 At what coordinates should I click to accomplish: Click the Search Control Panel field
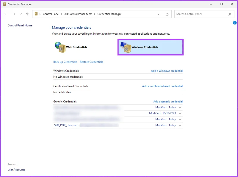204,14
